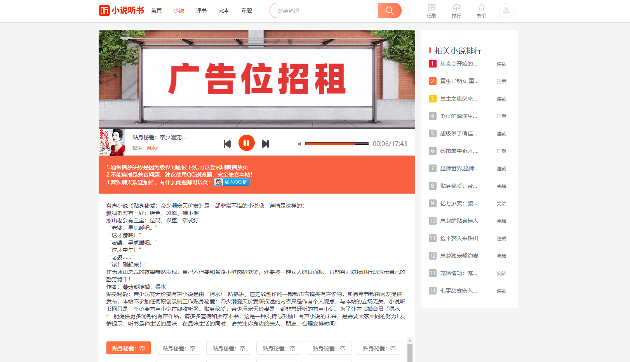The height and width of the screenshot is (362, 630).
Task: Click the episode list scrollbar
Action: (410, 352)
